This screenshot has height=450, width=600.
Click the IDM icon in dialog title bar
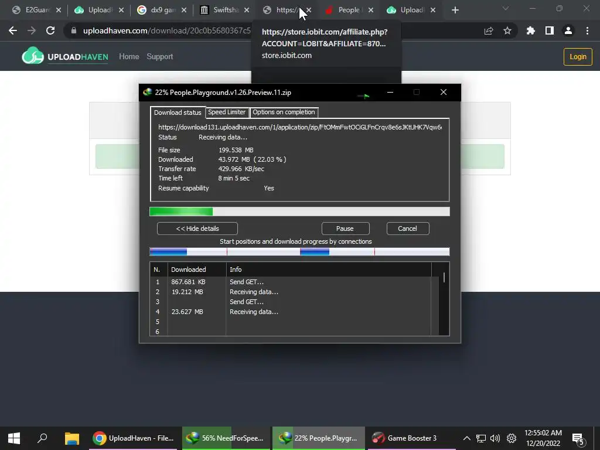click(x=147, y=92)
